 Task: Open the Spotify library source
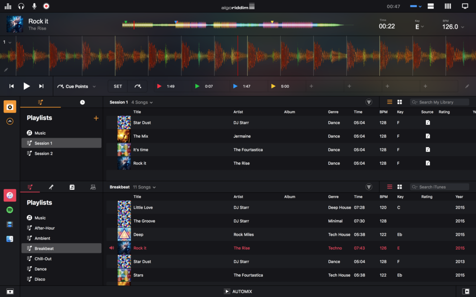(x=10, y=210)
